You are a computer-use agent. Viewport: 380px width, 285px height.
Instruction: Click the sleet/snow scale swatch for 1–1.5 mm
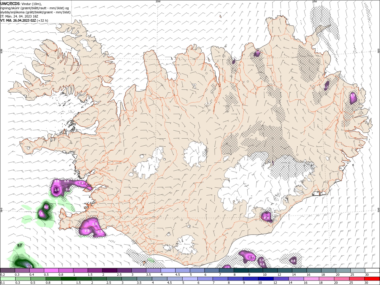click(x=80, y=270)
